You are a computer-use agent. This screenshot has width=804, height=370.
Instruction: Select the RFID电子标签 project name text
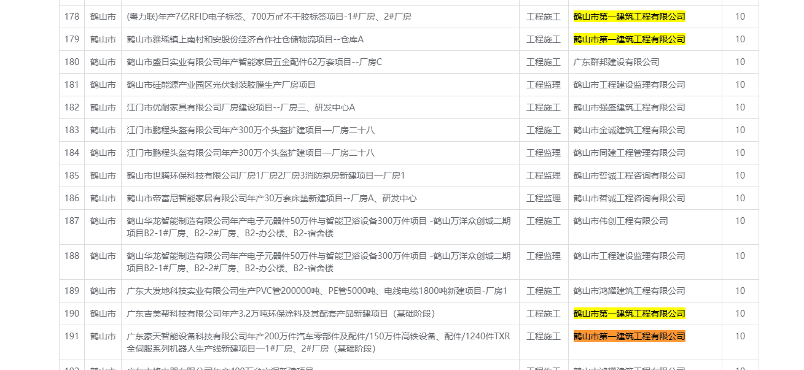tap(269, 17)
